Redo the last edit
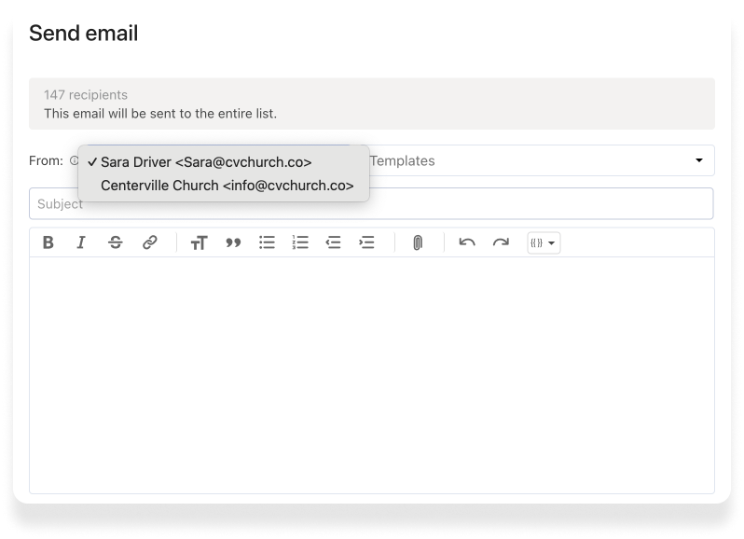 501,242
